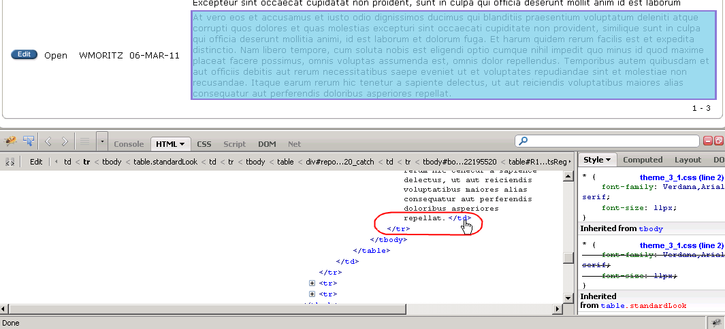Screen dimensions: 725x329
Task: Switch to the Net tab
Action: click(295, 144)
